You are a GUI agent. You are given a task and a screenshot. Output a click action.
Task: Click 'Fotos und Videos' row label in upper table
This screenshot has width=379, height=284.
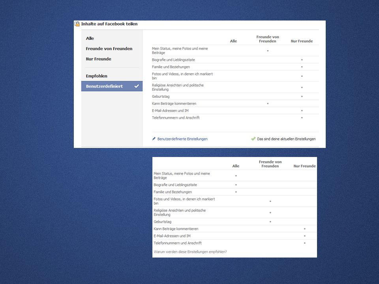(x=182, y=76)
